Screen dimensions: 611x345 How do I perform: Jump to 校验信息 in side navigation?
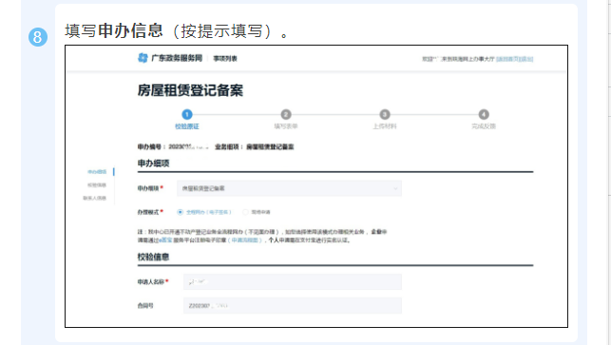[97, 184]
